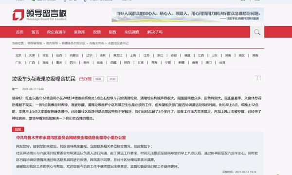Viewport: 292px width, 175px height.
Task: Select 黑龙江 in the province list
Action: pyautogui.click(x=118, y=55)
